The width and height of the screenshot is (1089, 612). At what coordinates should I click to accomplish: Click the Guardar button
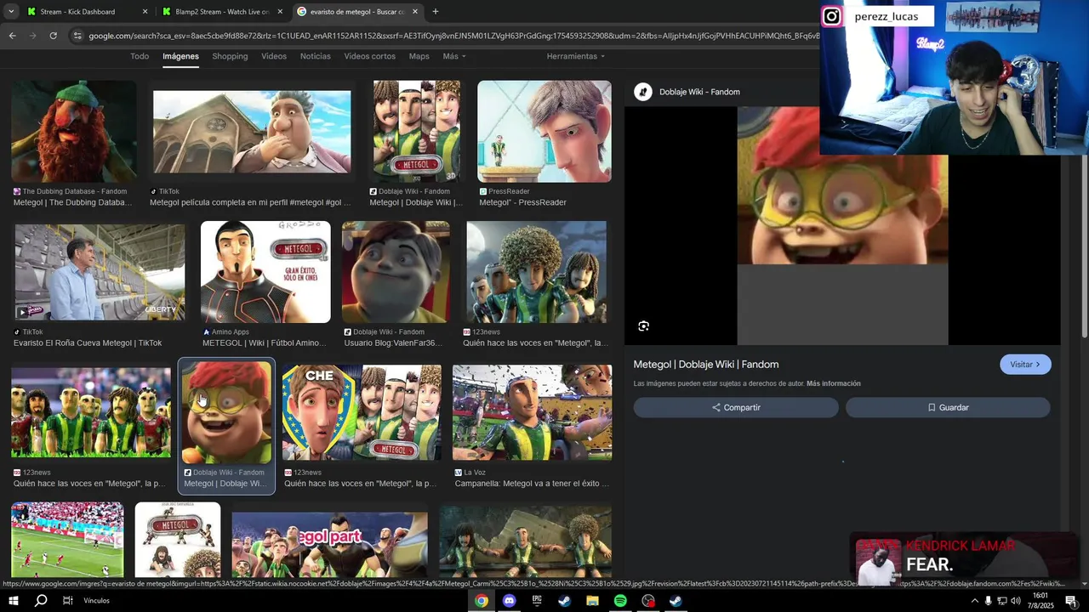coord(948,407)
